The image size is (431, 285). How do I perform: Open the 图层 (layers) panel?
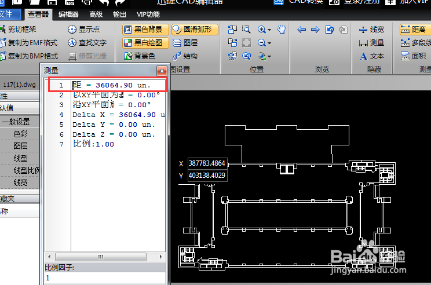point(185,43)
